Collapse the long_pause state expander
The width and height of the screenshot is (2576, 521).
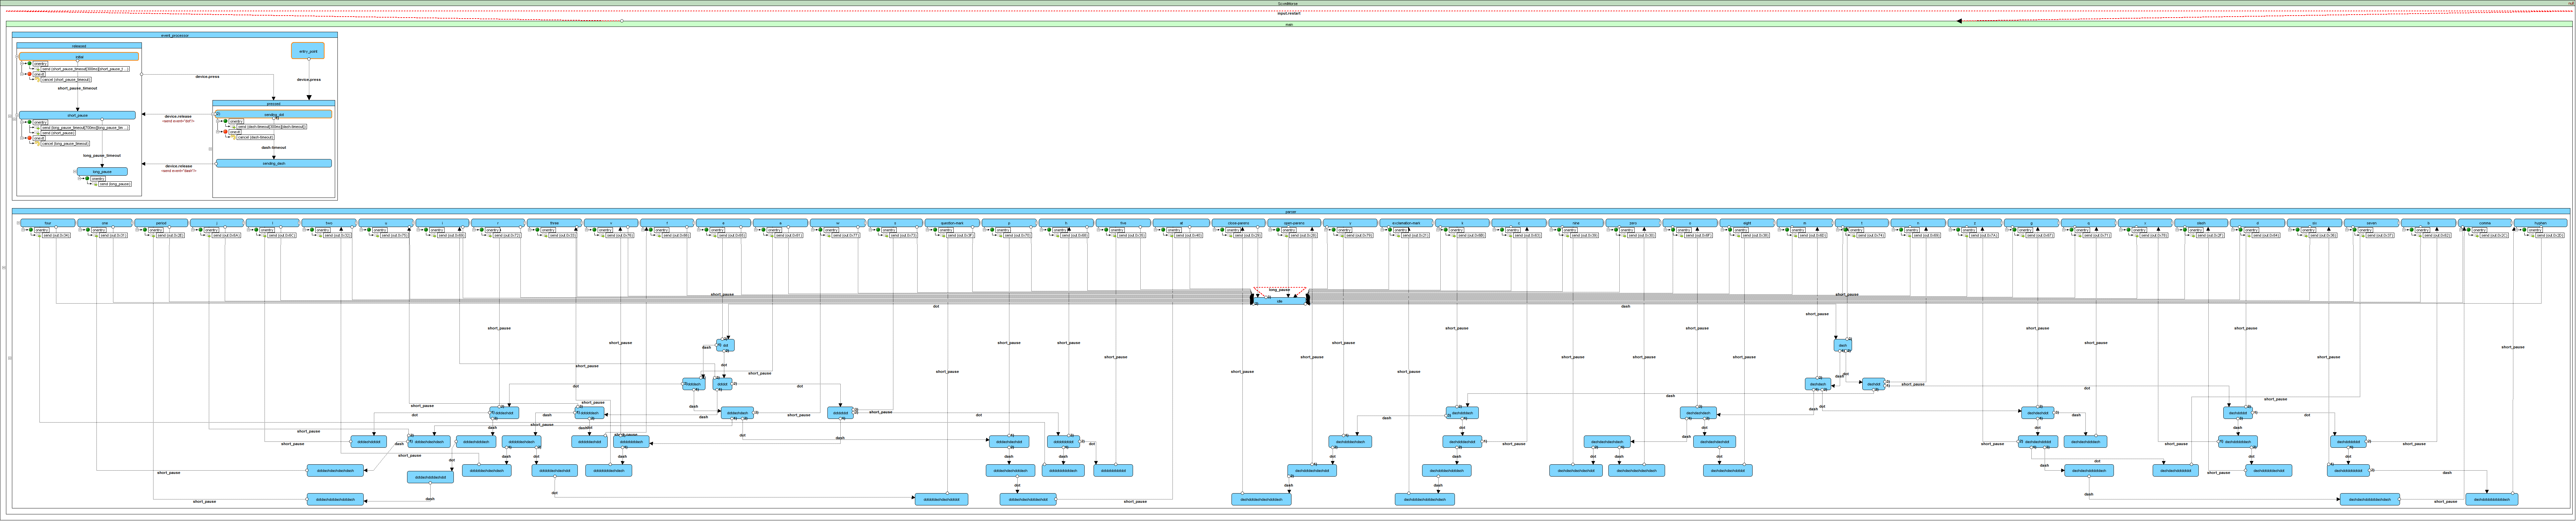pyautogui.click(x=75, y=172)
